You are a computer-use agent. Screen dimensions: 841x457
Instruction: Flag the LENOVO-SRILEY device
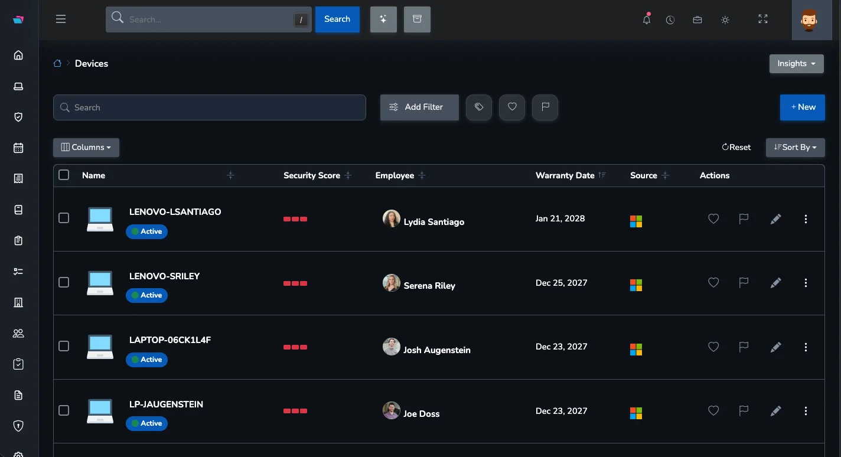click(x=744, y=283)
